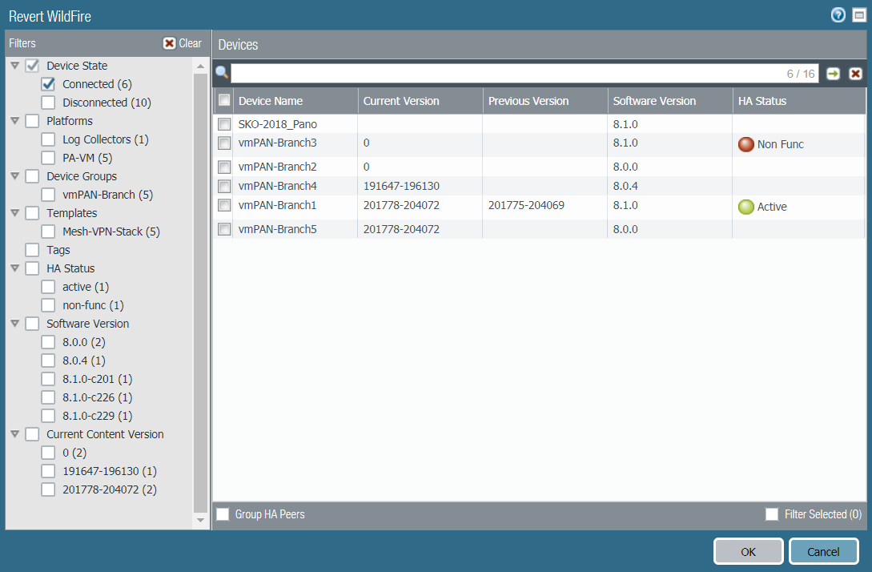The height and width of the screenshot is (572, 872).
Task: Toggle the Filter Selected checkbox
Action: point(772,514)
